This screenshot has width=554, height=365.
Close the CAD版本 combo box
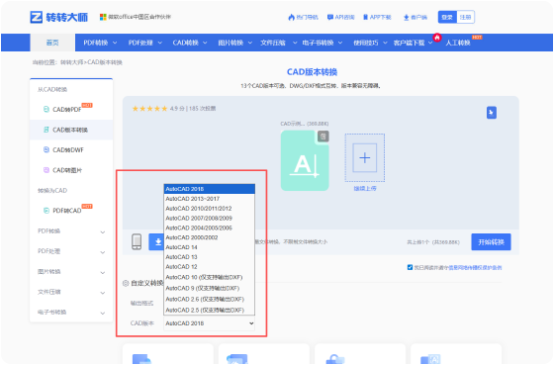point(209,323)
